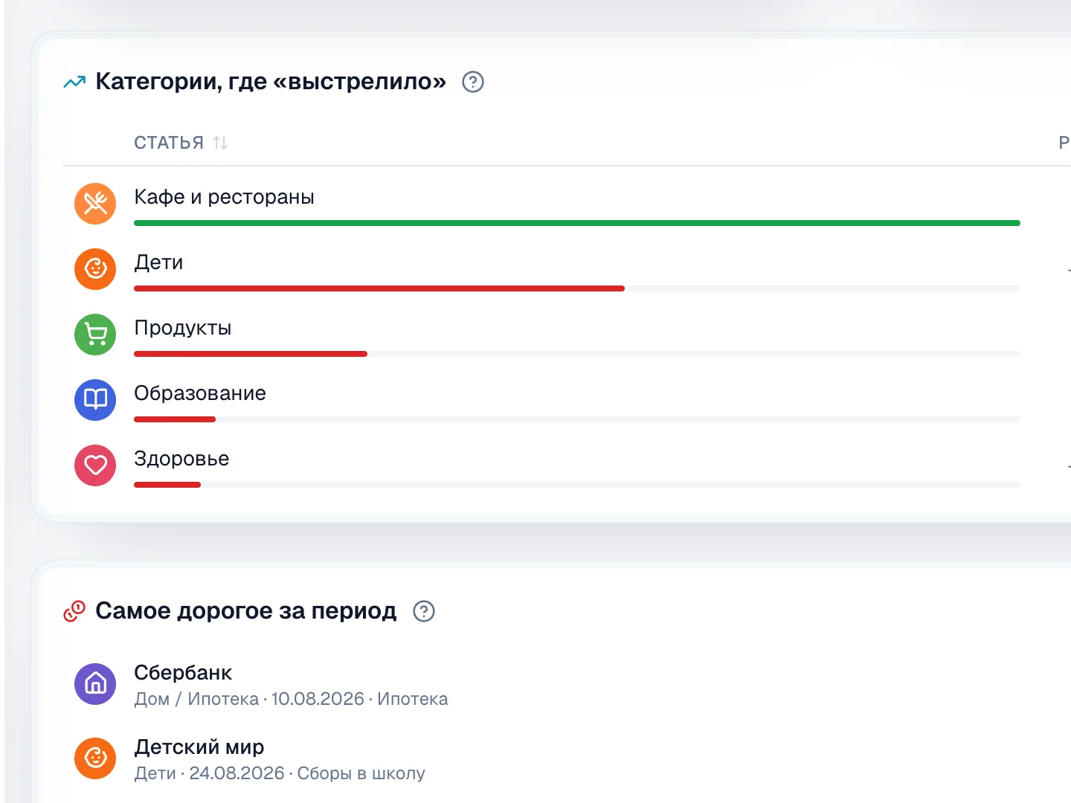
Task: Select the Здоровье category label
Action: point(181,459)
